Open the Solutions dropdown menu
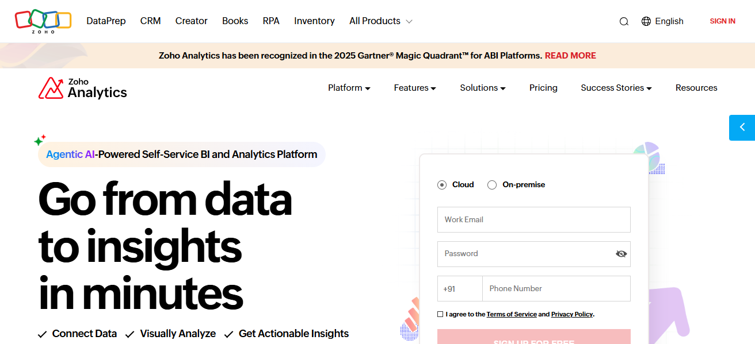The width and height of the screenshot is (755, 344). 483,88
